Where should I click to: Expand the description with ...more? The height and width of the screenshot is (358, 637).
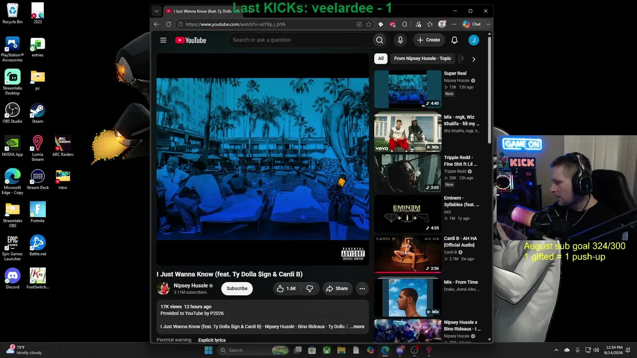click(x=357, y=327)
